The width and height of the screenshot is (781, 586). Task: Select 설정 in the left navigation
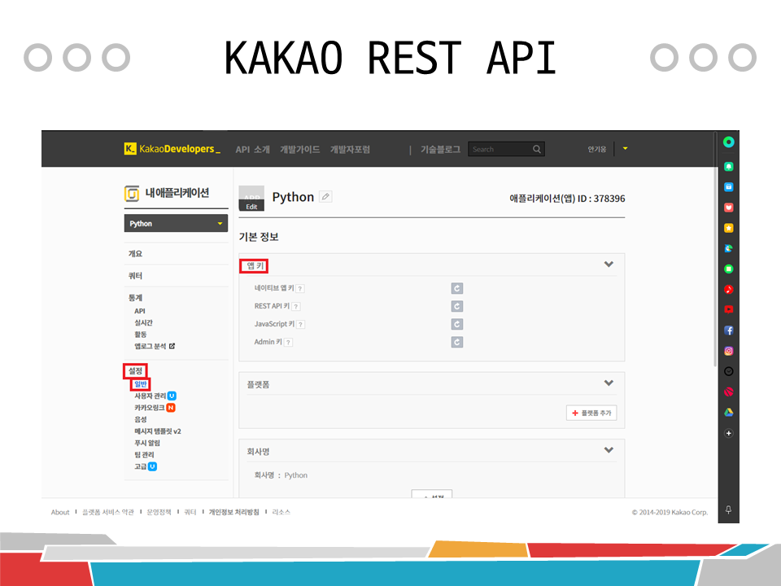pos(136,371)
